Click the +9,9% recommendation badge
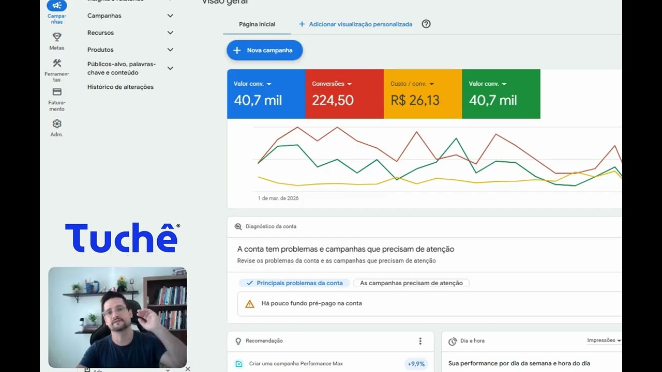Screen dimensions: 662x372 click(416, 364)
